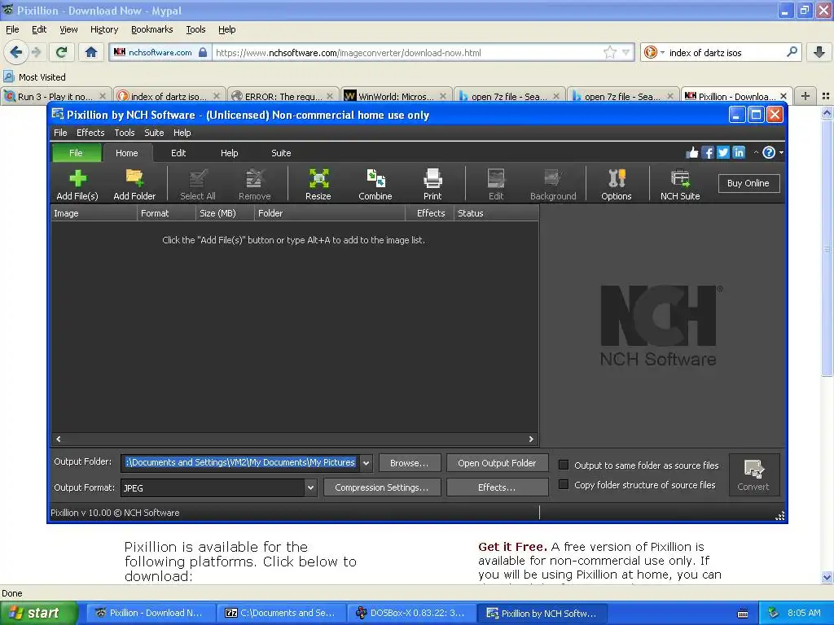Close the Pixillion browser tab
The height and width of the screenshot is (625, 834).
coord(783,96)
